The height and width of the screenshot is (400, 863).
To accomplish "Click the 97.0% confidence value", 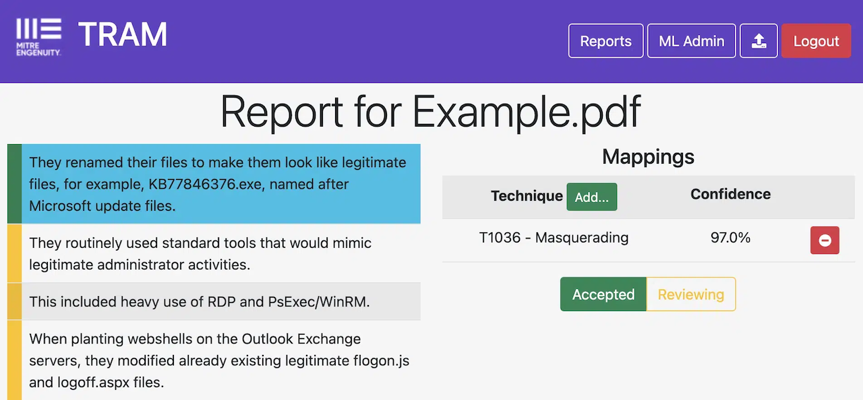I will (x=730, y=238).
